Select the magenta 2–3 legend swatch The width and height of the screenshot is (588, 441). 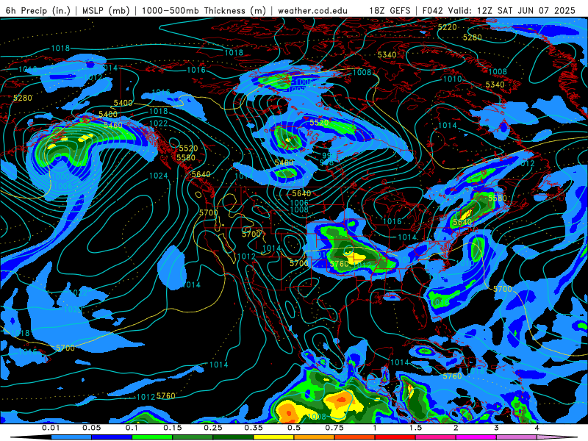tap(476, 437)
